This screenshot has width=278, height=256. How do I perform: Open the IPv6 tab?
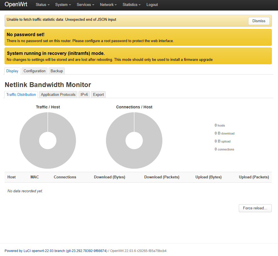click(x=84, y=95)
